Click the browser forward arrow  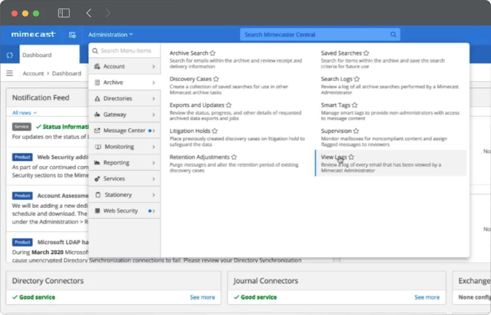pyautogui.click(x=108, y=13)
